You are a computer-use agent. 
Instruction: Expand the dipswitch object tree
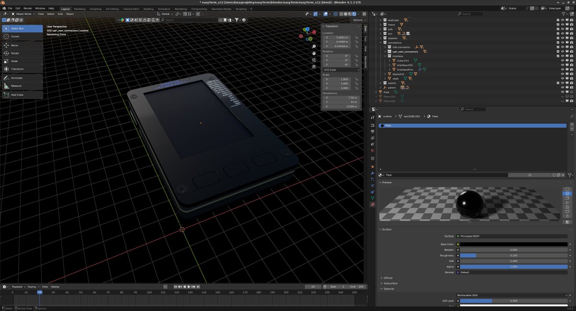(385, 74)
